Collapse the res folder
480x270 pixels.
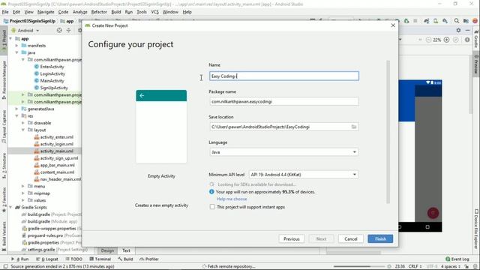(16, 116)
